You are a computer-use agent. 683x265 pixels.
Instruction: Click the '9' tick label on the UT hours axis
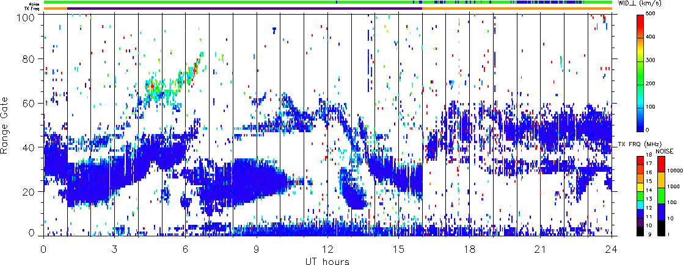click(x=257, y=250)
